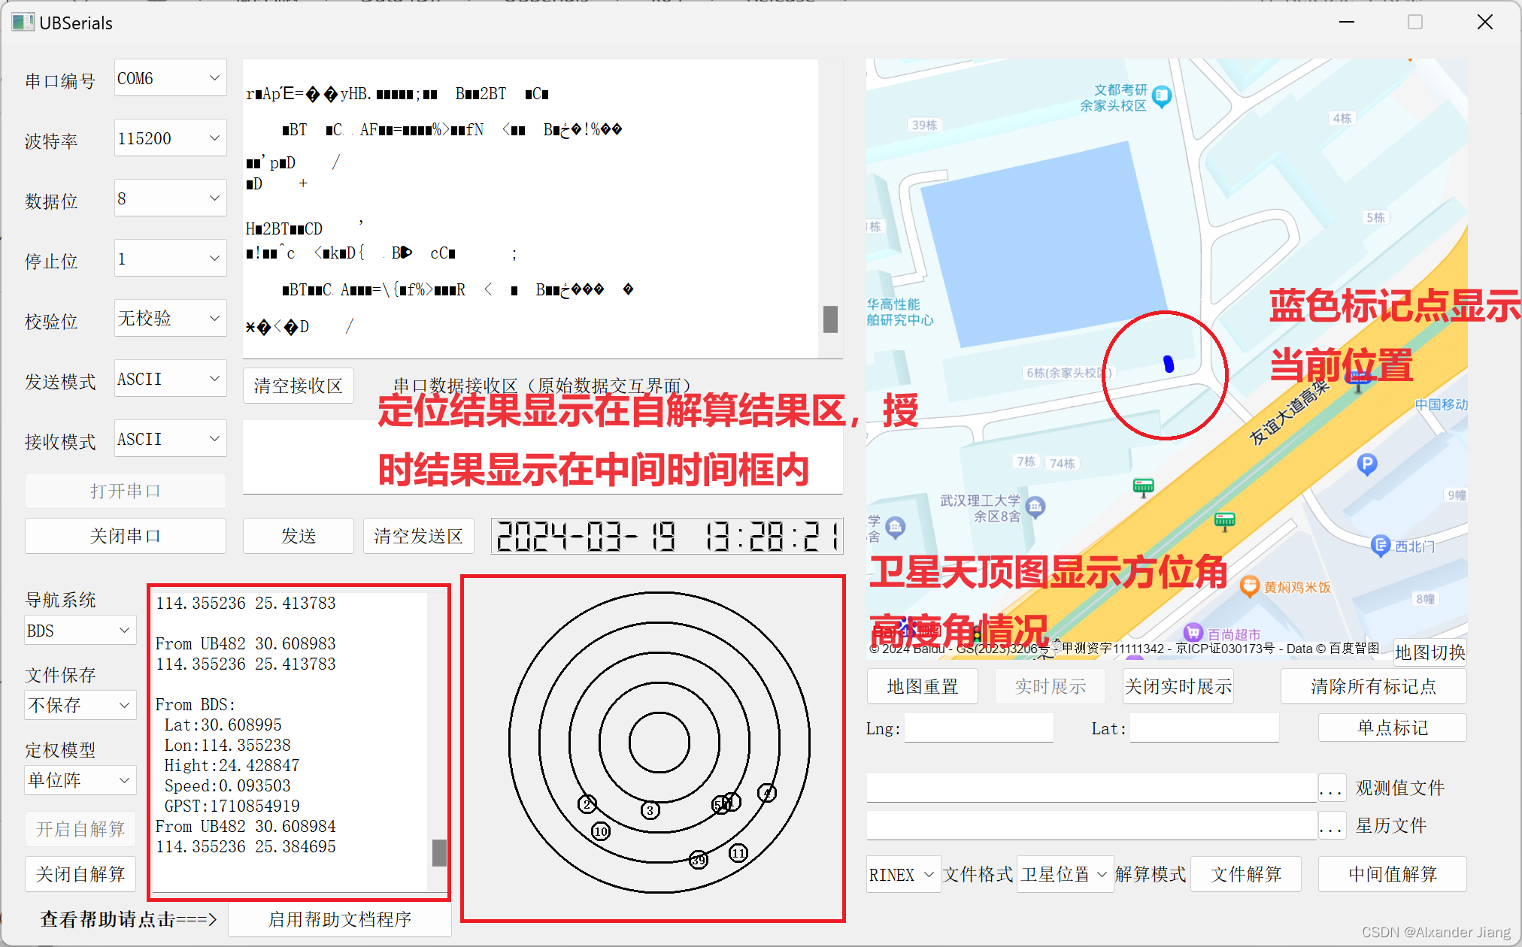Open the RINEX file format dropdown
The height and width of the screenshot is (947, 1522).
point(903,875)
